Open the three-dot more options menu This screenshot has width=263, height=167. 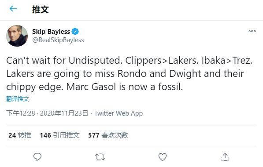point(252,31)
